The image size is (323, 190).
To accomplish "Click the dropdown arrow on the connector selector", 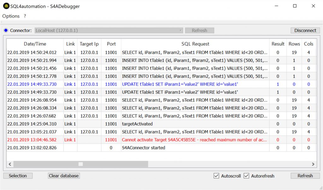I will pyautogui.click(x=180, y=30).
